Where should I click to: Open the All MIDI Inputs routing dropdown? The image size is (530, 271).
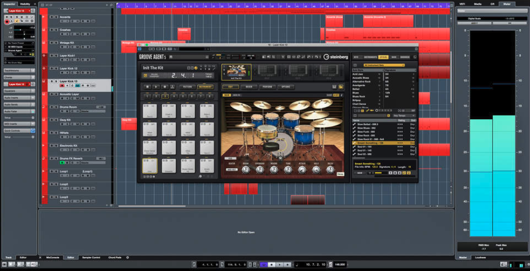(x=19, y=47)
